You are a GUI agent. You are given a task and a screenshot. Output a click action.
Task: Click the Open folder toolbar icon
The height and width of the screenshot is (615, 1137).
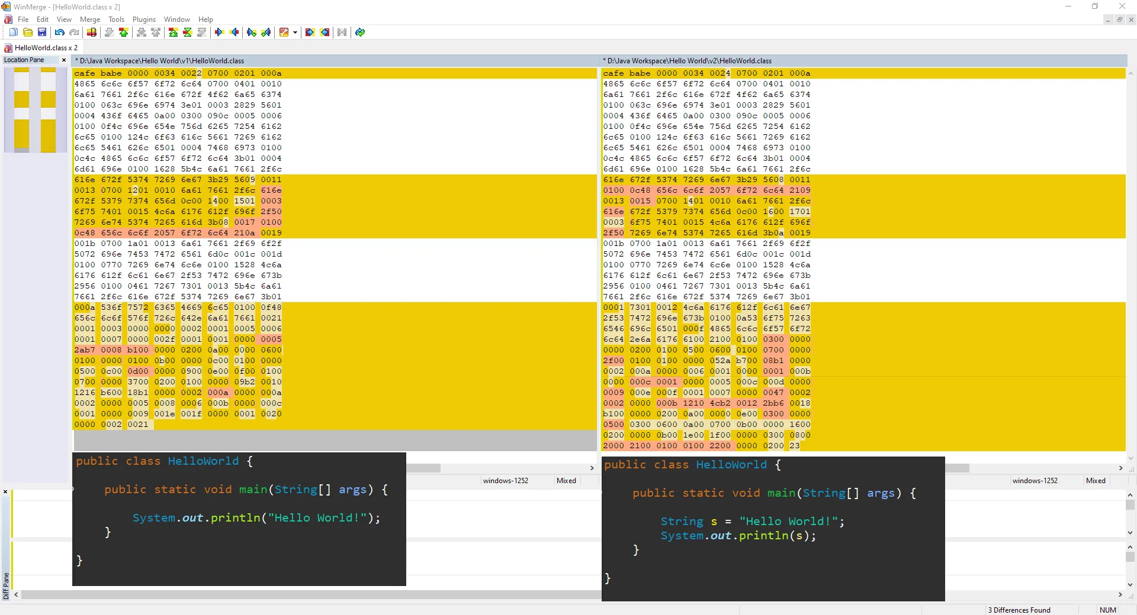click(27, 33)
